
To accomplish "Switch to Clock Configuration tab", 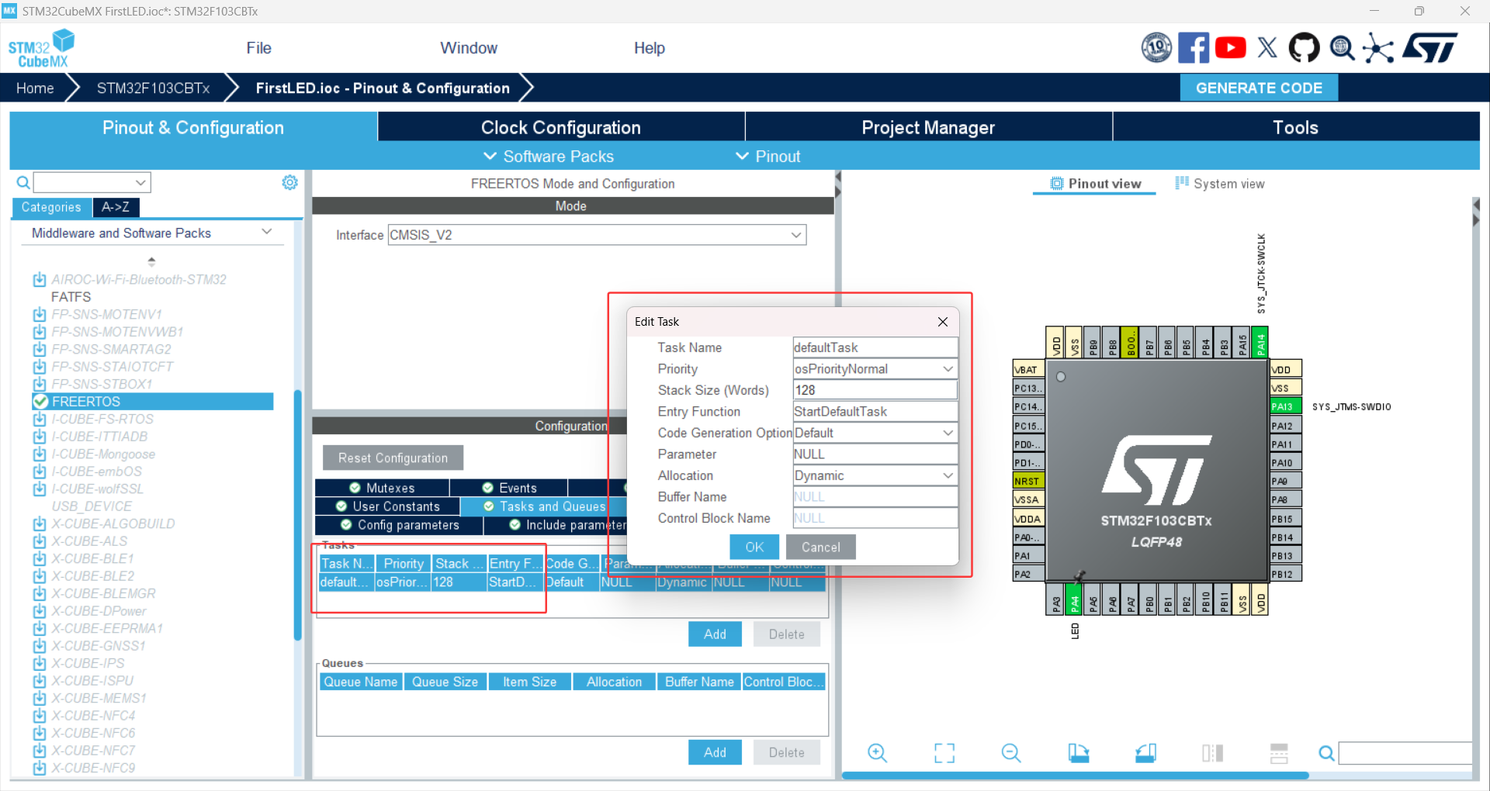I will pos(561,127).
